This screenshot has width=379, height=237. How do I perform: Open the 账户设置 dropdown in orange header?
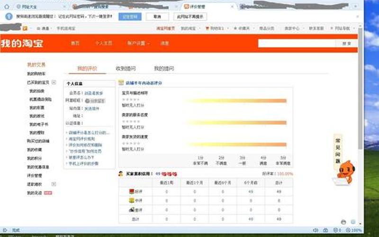[x=138, y=43]
